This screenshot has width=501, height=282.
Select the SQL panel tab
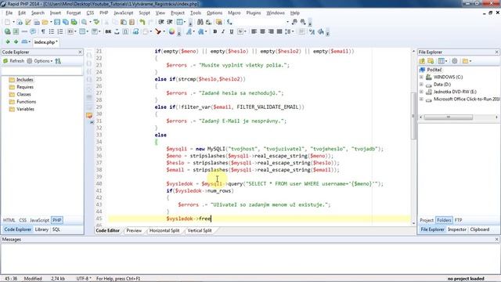tap(56, 230)
